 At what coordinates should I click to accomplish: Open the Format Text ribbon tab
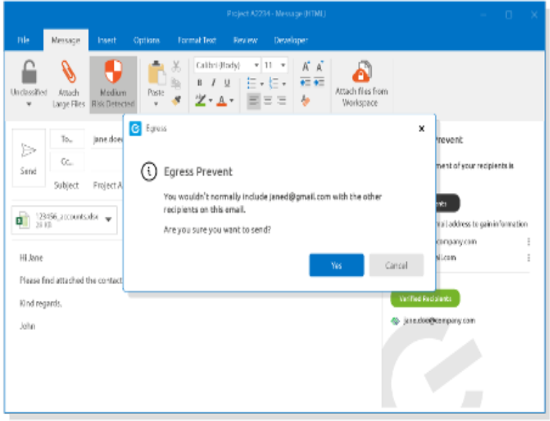tap(196, 41)
